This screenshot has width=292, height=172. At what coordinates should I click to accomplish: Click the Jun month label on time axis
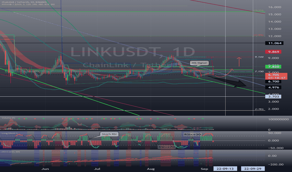click(x=45, y=169)
